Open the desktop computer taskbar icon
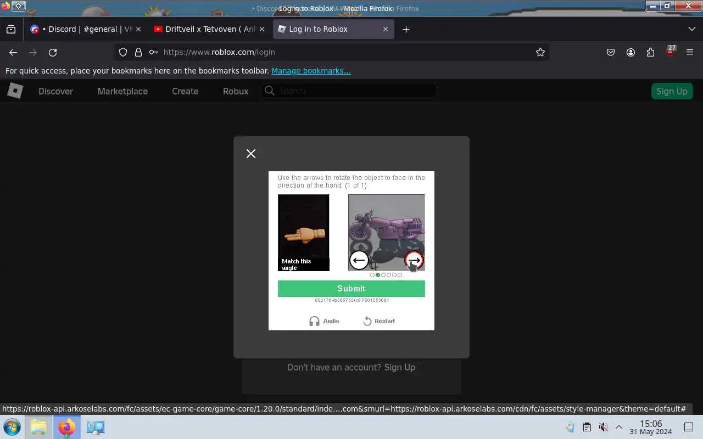The height and width of the screenshot is (439, 703). click(x=96, y=427)
